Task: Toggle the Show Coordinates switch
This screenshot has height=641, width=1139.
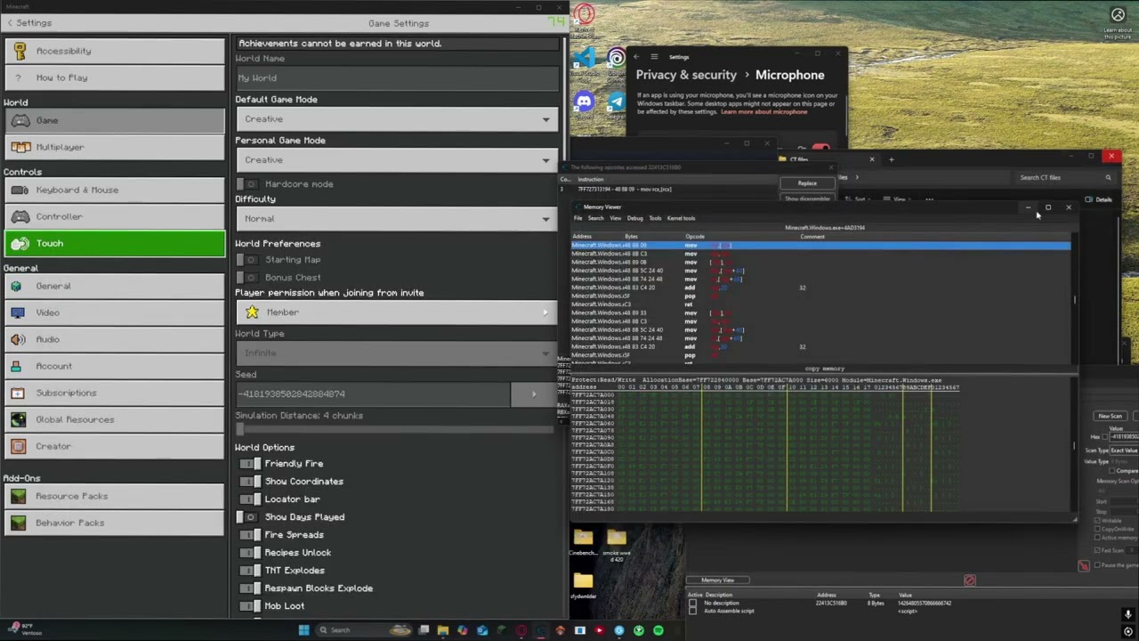Action: [x=251, y=482]
